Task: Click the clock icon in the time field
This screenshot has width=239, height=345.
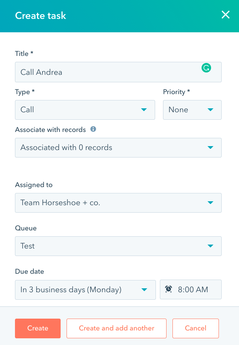Action: [x=169, y=289]
